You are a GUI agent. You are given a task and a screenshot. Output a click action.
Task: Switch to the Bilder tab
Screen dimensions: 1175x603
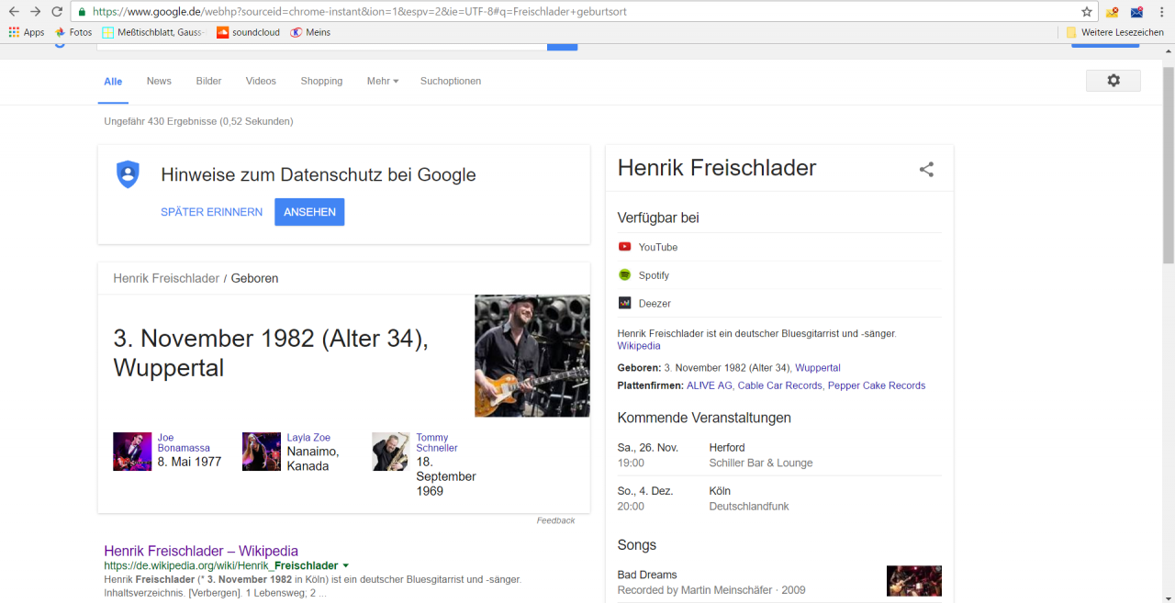point(208,81)
